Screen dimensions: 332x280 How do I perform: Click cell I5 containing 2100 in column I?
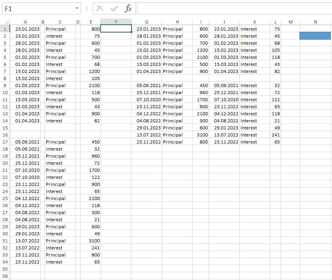[201, 57]
